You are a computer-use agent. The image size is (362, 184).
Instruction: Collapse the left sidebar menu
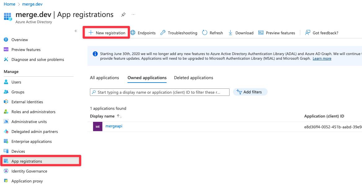click(x=76, y=31)
